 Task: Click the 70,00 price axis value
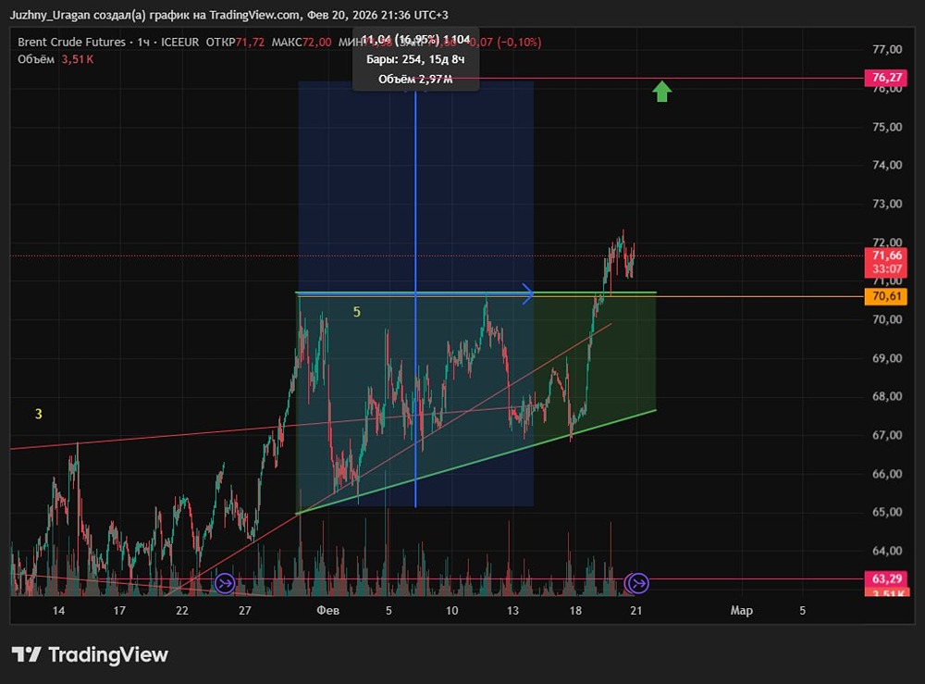click(x=887, y=319)
